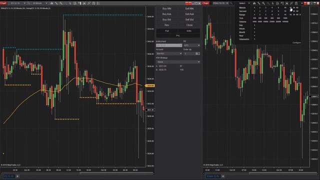The width and height of the screenshot is (320, 180).
Task: Click Buy Mkt button
Action: 166,8
